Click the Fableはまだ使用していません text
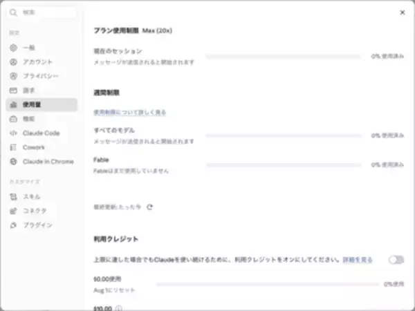Viewport: 415px width, 311px height. (131, 171)
